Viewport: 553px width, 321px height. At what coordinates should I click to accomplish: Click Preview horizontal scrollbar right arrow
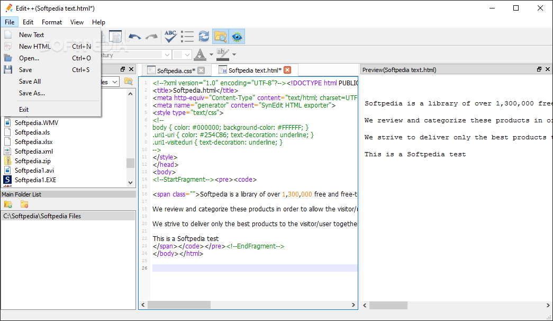[548, 305]
